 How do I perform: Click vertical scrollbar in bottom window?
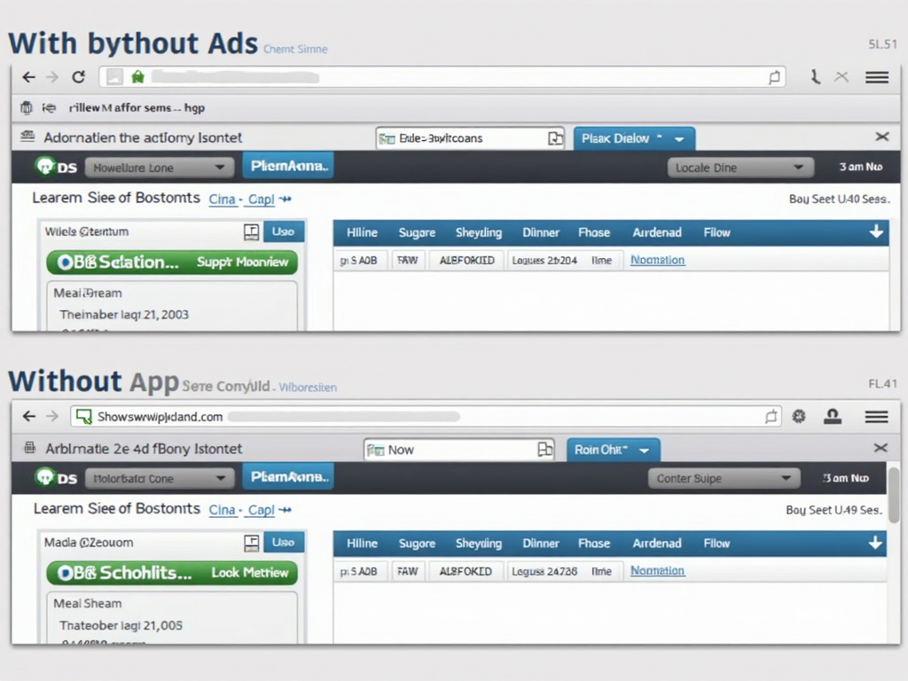tap(894, 495)
